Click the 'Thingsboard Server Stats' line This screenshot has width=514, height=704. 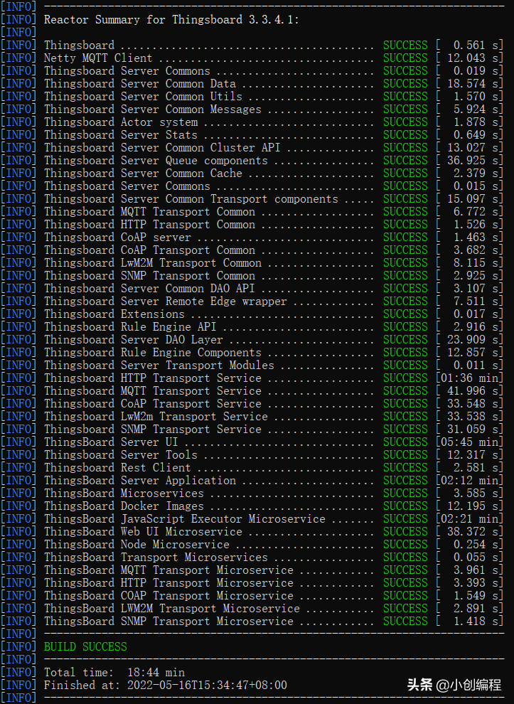252,134
